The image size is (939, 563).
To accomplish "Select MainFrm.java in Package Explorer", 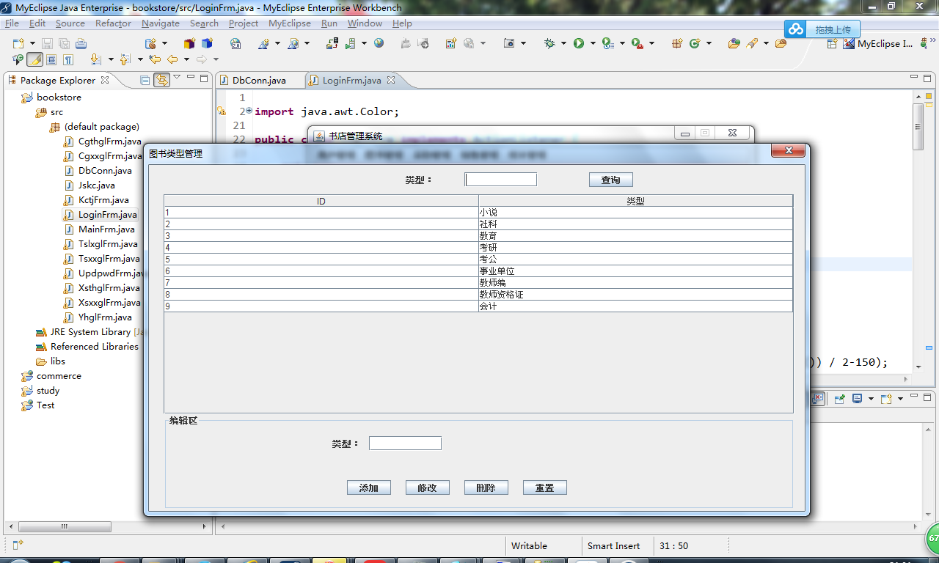I will click(99, 229).
